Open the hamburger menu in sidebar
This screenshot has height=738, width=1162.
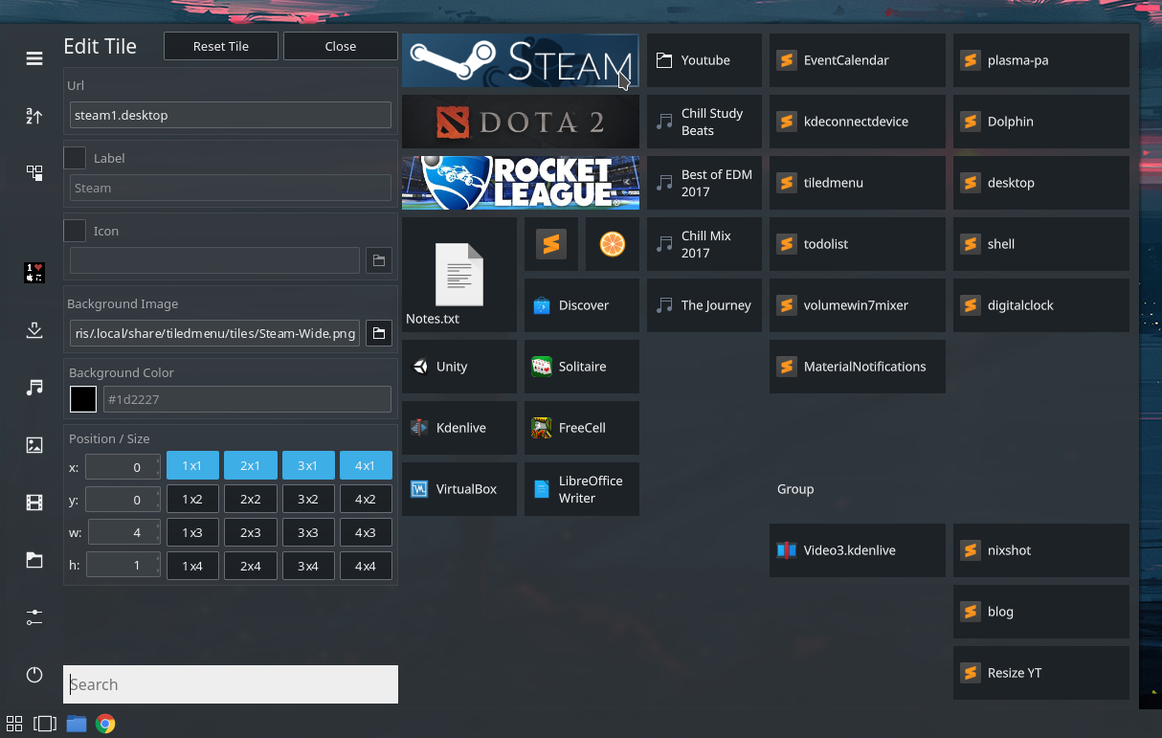34,58
